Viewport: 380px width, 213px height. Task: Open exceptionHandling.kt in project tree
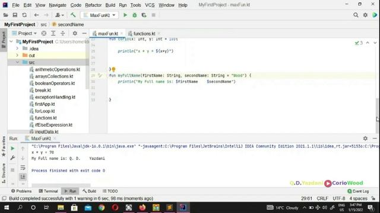tap(52, 97)
